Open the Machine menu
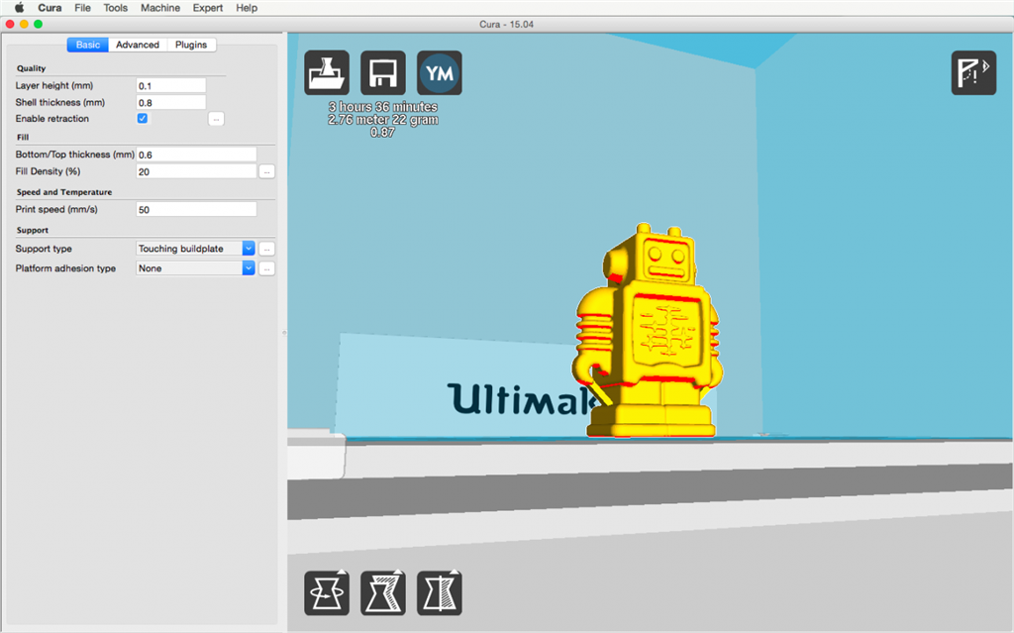Screen dimensions: 1014x633 click(160, 8)
